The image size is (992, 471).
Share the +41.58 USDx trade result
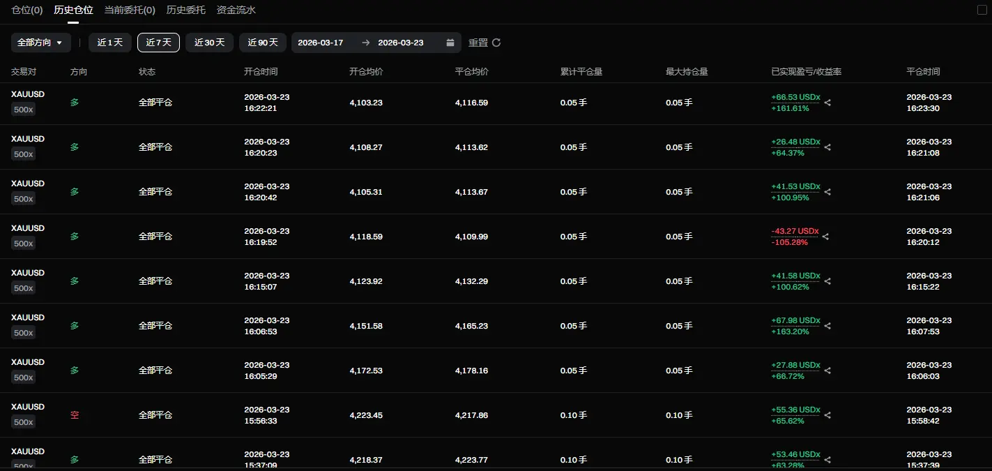click(827, 281)
